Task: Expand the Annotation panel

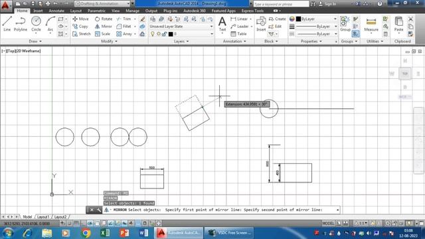Action: tap(234, 41)
